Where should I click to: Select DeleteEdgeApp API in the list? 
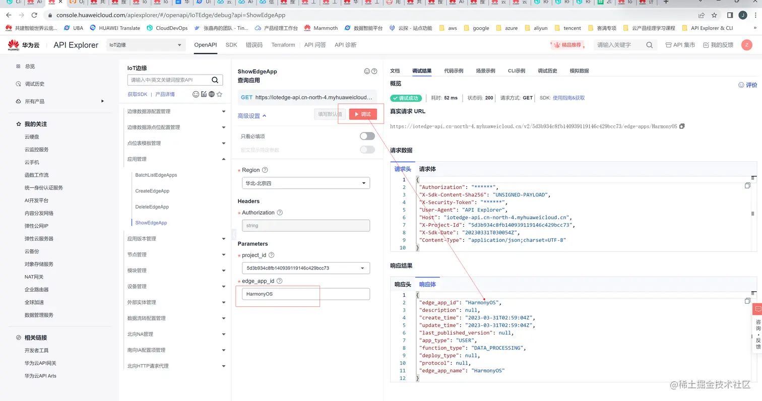[x=152, y=207]
